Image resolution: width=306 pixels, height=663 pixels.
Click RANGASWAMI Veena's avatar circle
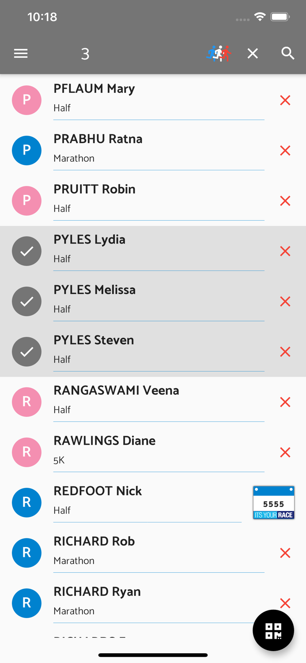[26, 402]
